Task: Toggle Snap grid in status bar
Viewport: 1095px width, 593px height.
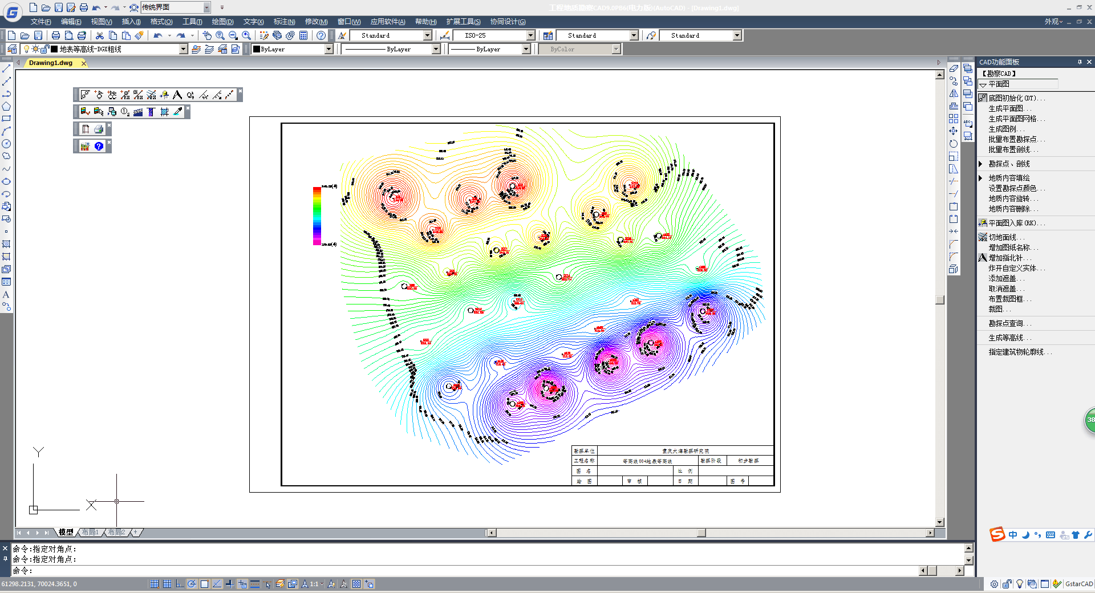Action: coord(155,584)
